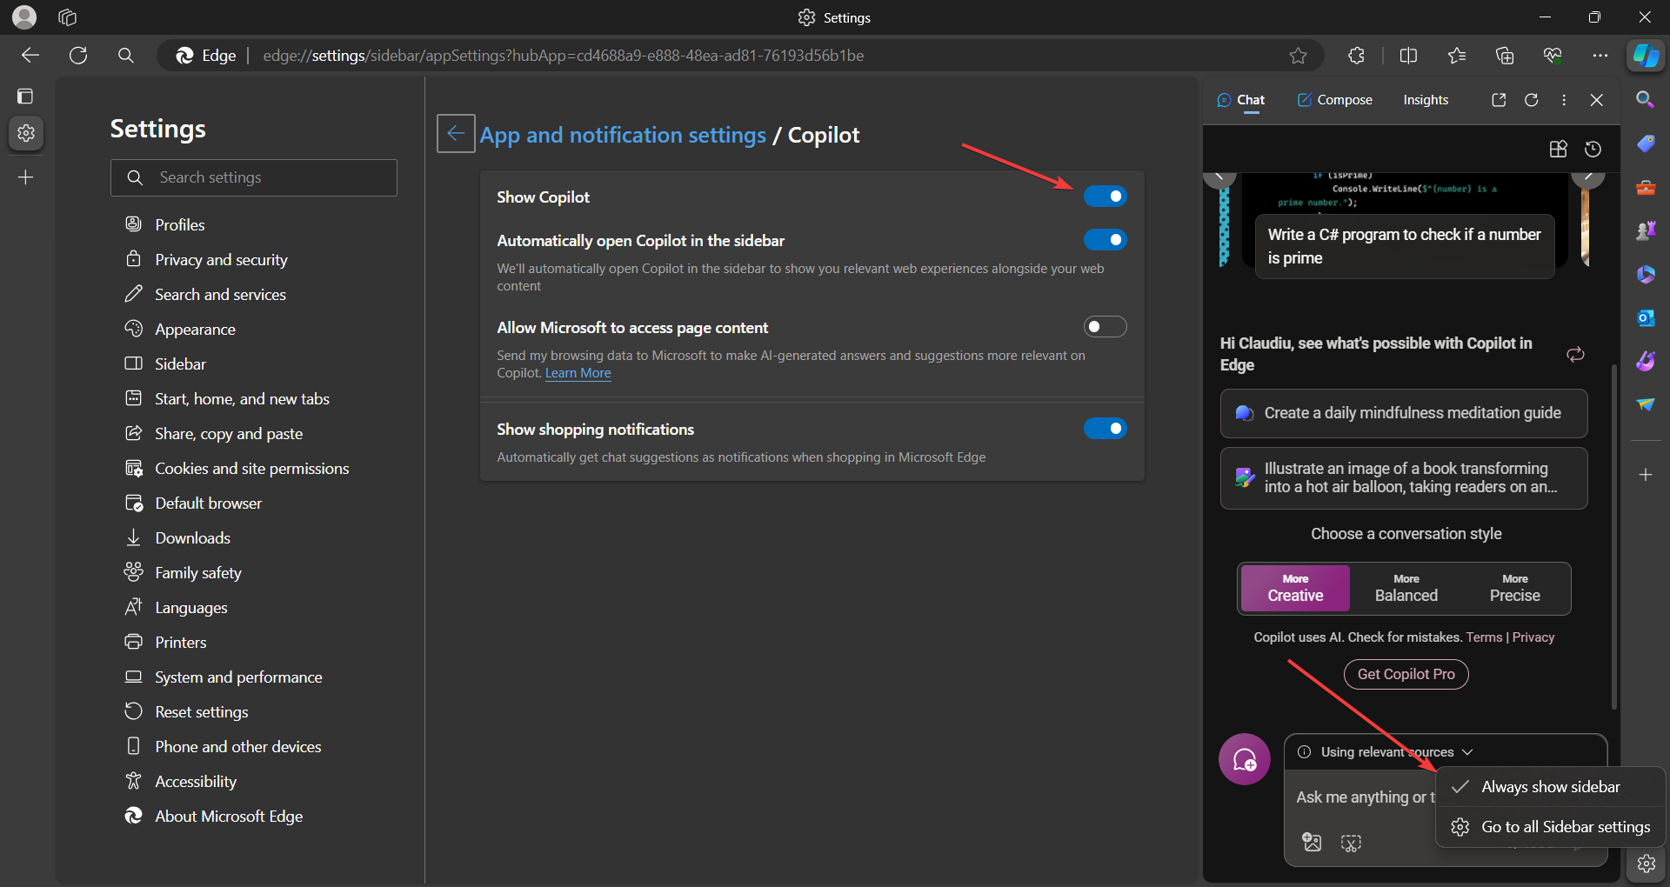
Task: Refresh the Copilot pane
Action: pyautogui.click(x=1532, y=100)
